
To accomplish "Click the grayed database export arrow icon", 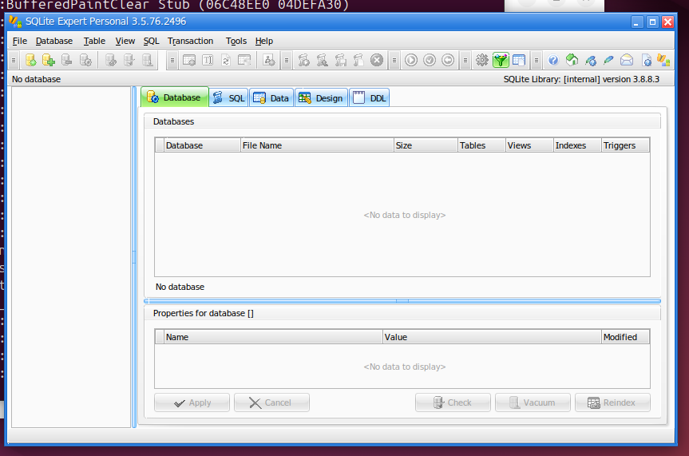I will point(148,60).
